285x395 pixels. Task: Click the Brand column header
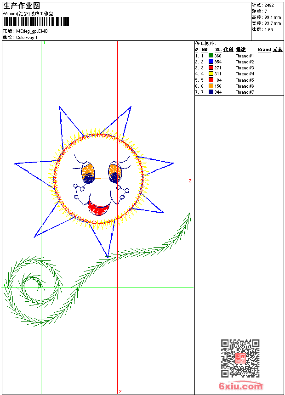pyautogui.click(x=264, y=50)
